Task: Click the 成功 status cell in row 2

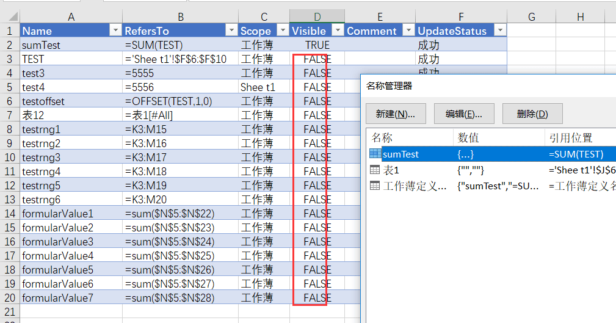Action: tap(461, 45)
